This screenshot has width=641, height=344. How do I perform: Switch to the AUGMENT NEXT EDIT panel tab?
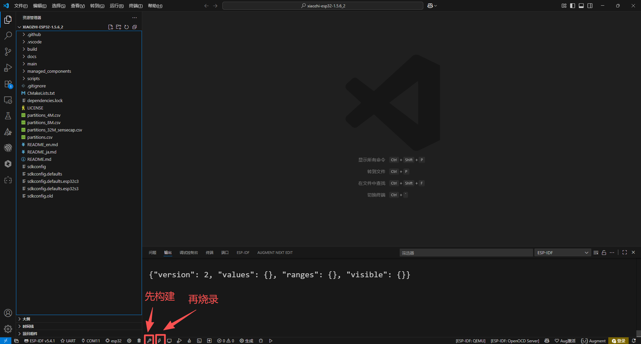[275, 253]
